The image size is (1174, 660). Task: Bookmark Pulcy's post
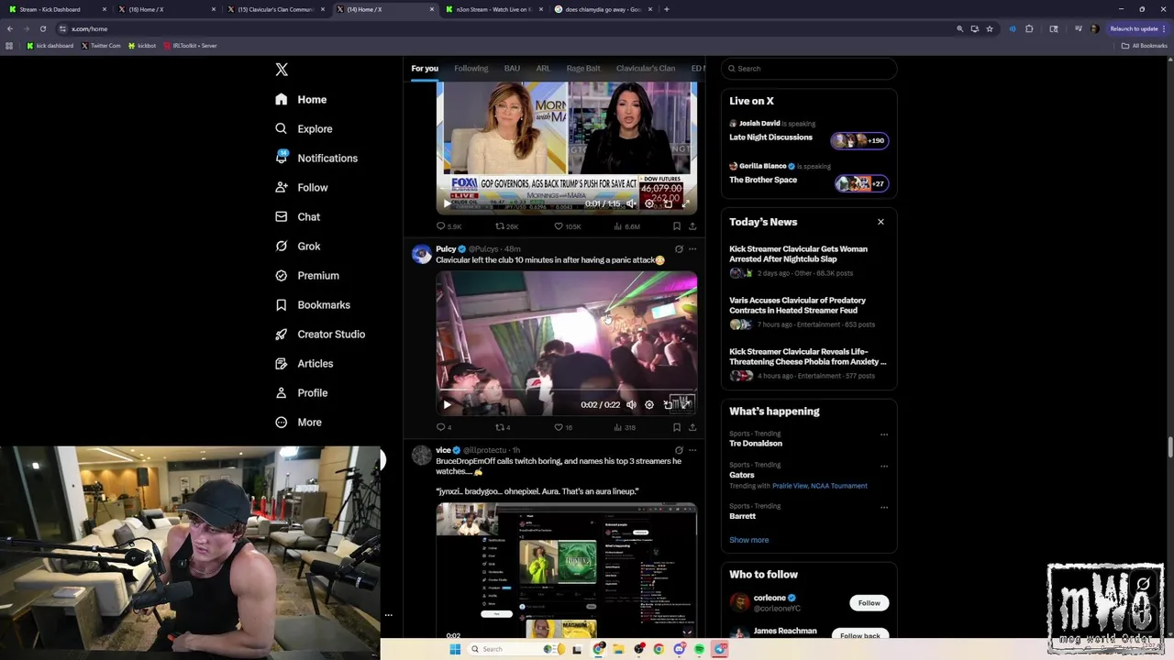point(677,427)
